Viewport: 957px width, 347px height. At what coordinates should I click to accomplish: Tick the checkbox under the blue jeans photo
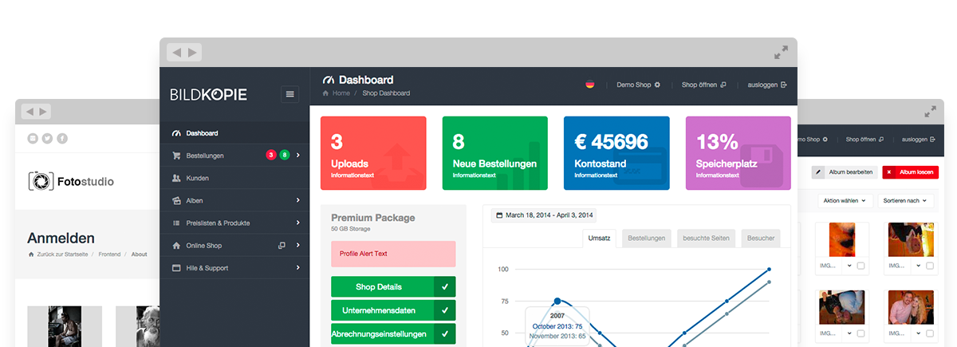pos(861,333)
